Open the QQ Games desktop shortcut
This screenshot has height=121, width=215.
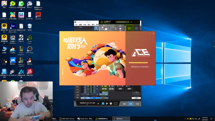click(13, 50)
